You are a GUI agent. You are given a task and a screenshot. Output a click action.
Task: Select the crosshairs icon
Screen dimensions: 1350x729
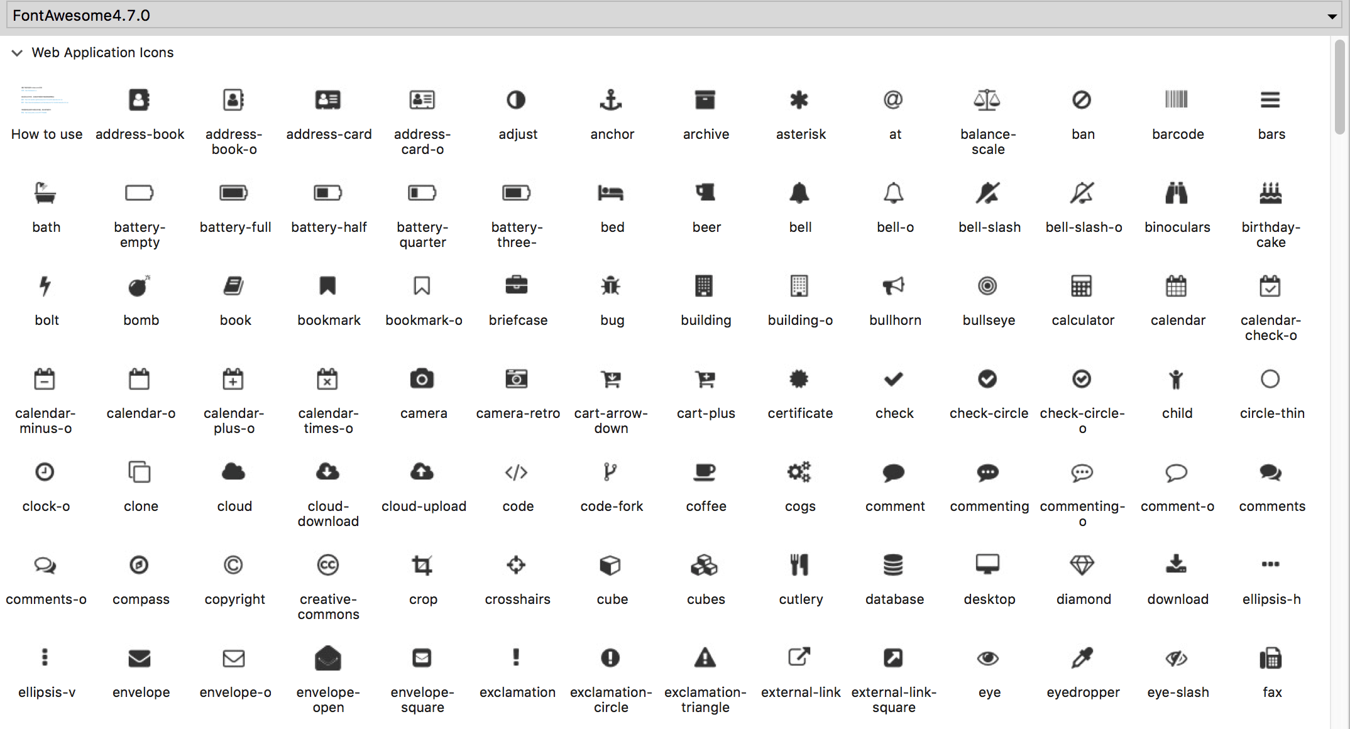(516, 565)
